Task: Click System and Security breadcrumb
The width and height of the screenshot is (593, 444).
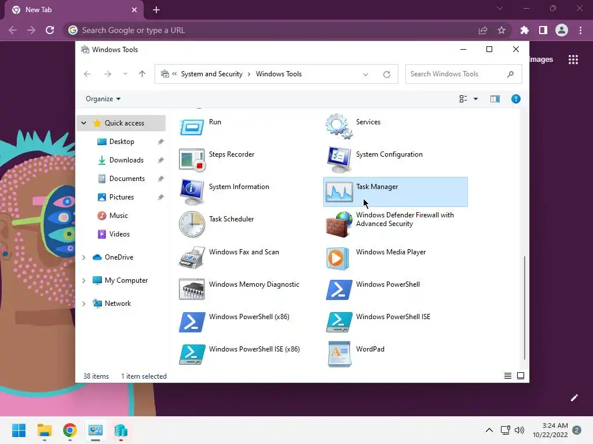Action: coord(212,74)
